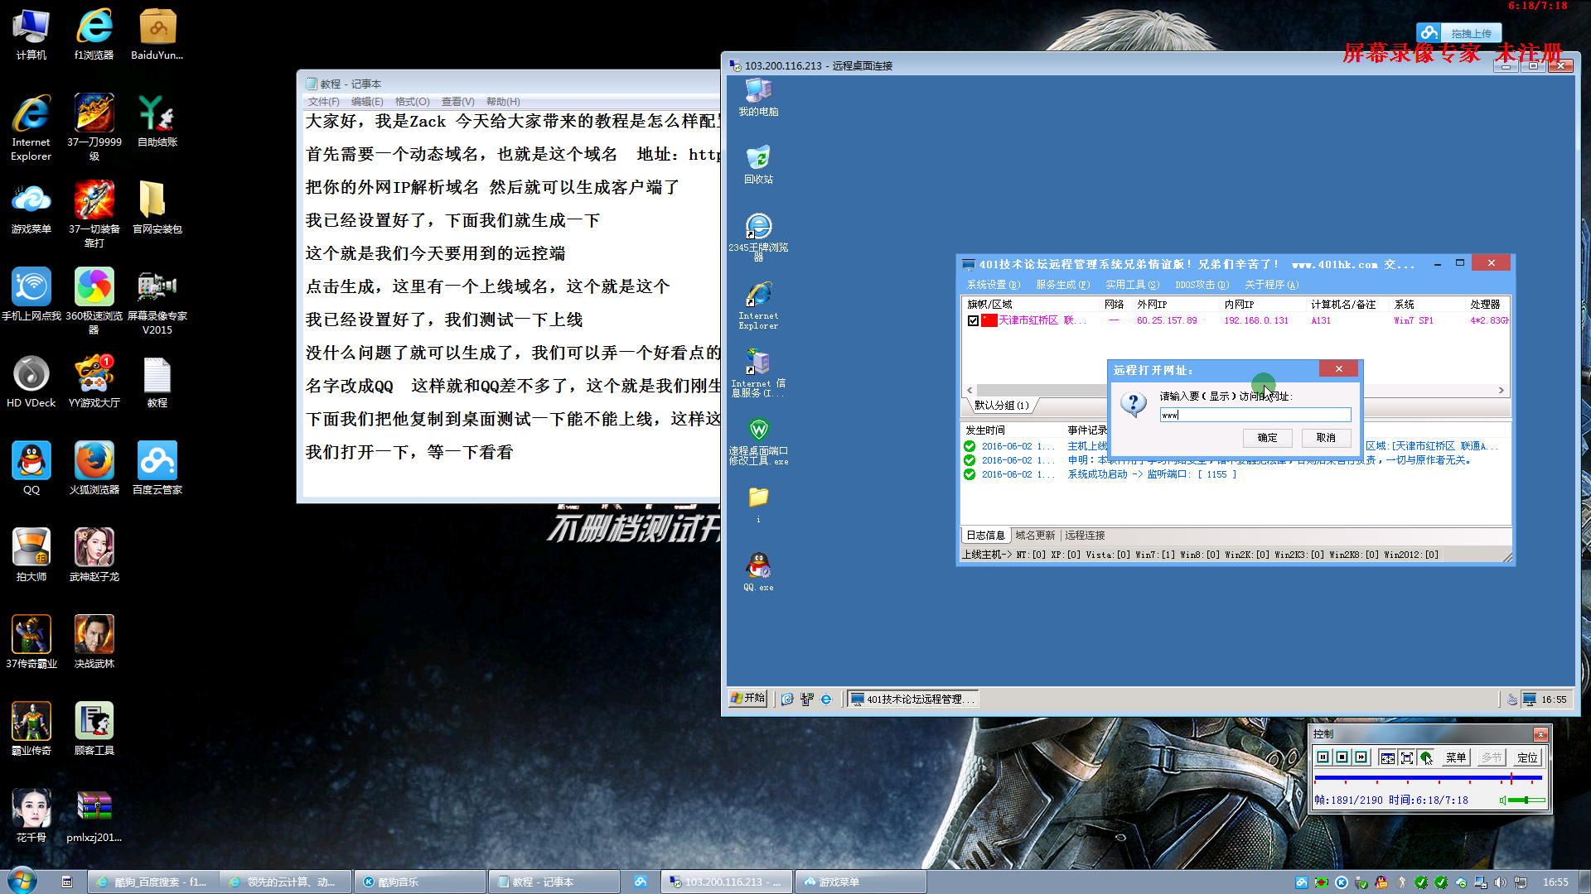Adjust the green volume slider

tap(1526, 800)
